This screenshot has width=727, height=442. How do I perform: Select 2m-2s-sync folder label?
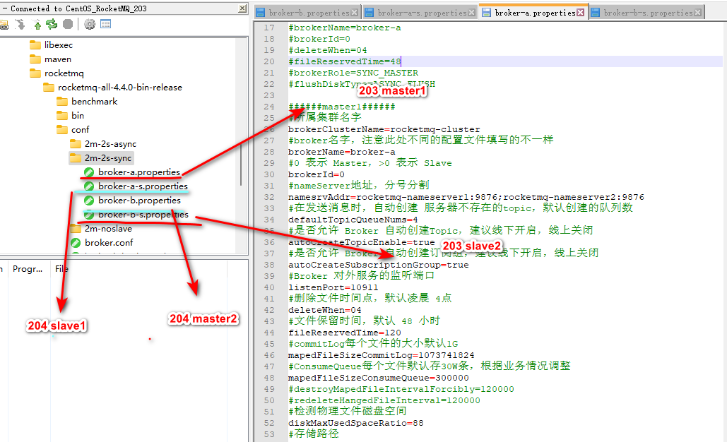pos(108,158)
